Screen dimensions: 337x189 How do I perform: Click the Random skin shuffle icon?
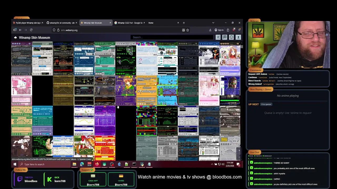(218, 37)
